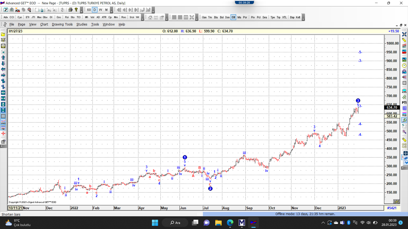Screen dimensions: 408x229
Task: Click the blue X-shaped tool at right toolbar top
Action: [x=404, y=34]
